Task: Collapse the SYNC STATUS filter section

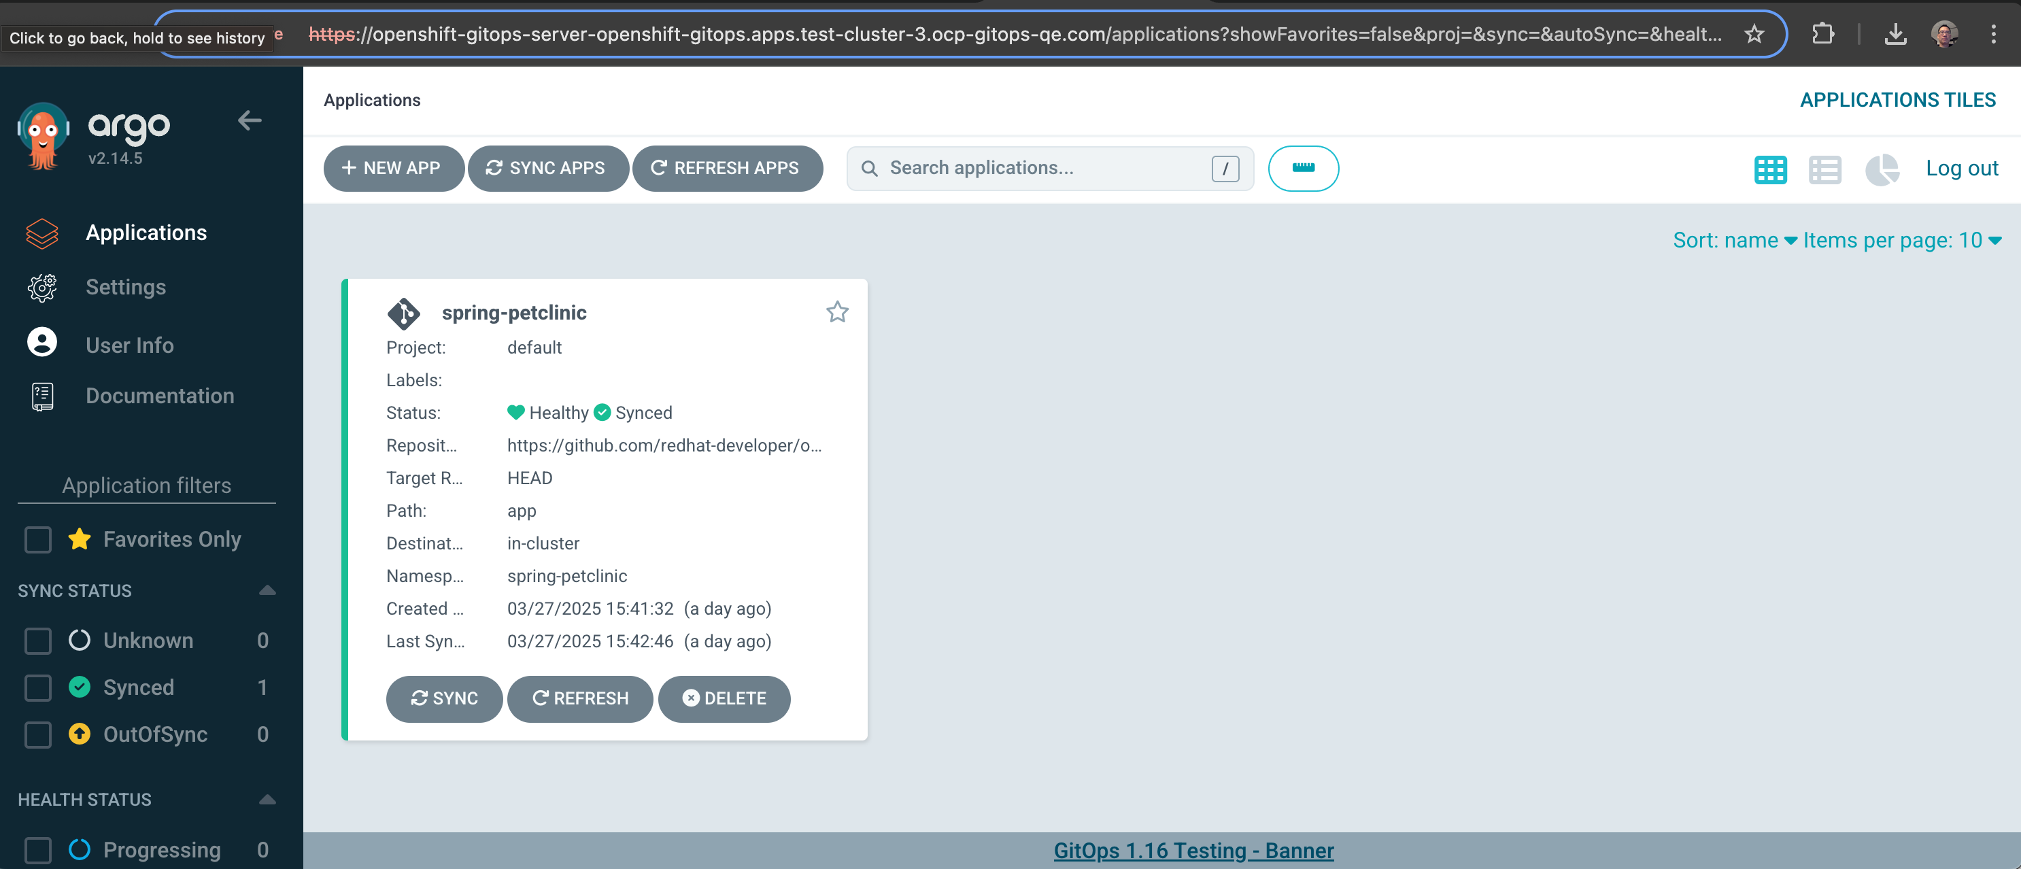Action: (267, 591)
